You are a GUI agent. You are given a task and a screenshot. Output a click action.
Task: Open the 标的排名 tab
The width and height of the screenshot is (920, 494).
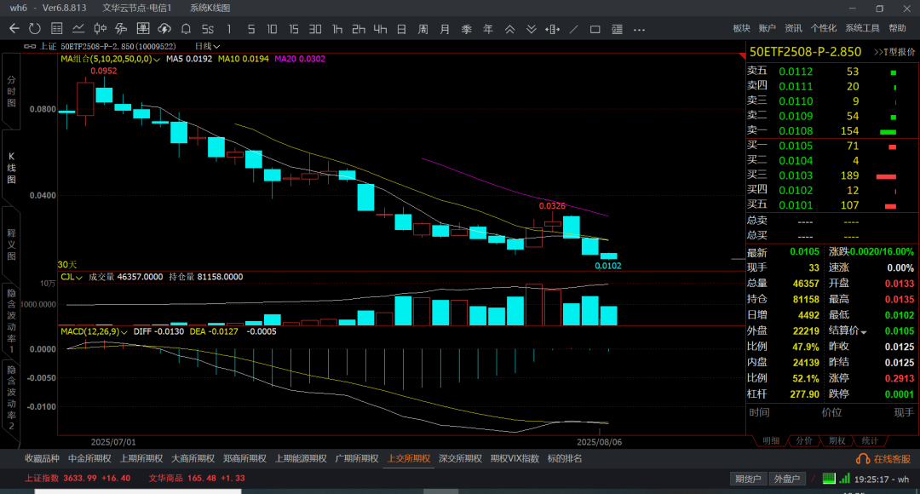pyautogui.click(x=565, y=459)
